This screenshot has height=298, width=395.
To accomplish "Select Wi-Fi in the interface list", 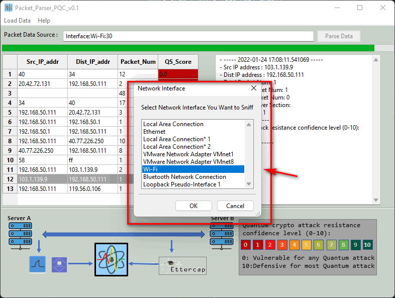I will tap(193, 169).
